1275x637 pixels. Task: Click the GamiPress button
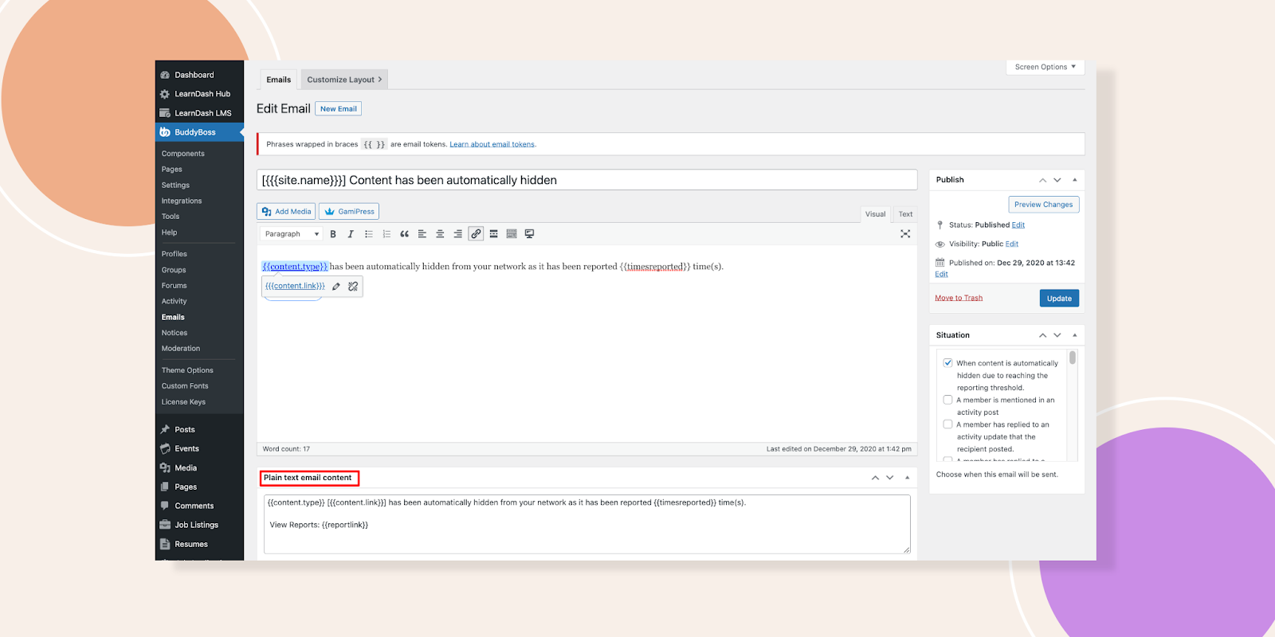[349, 212]
